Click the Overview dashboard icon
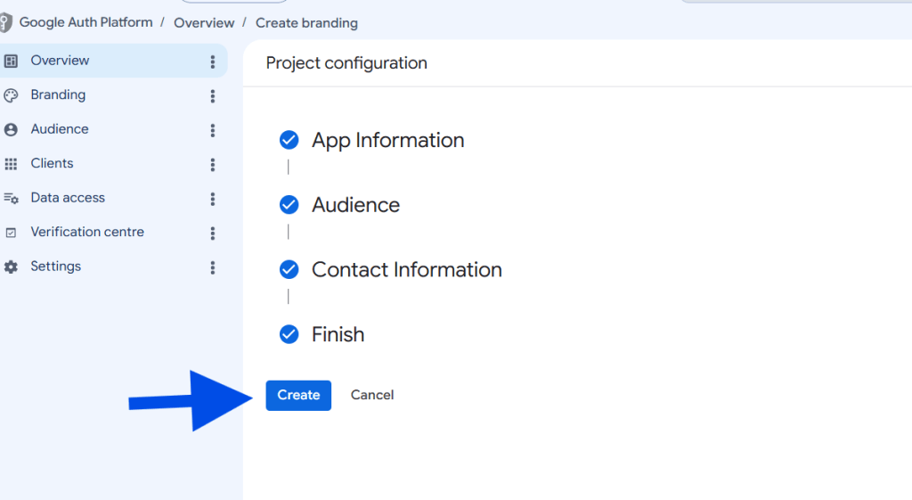 pyautogui.click(x=11, y=61)
